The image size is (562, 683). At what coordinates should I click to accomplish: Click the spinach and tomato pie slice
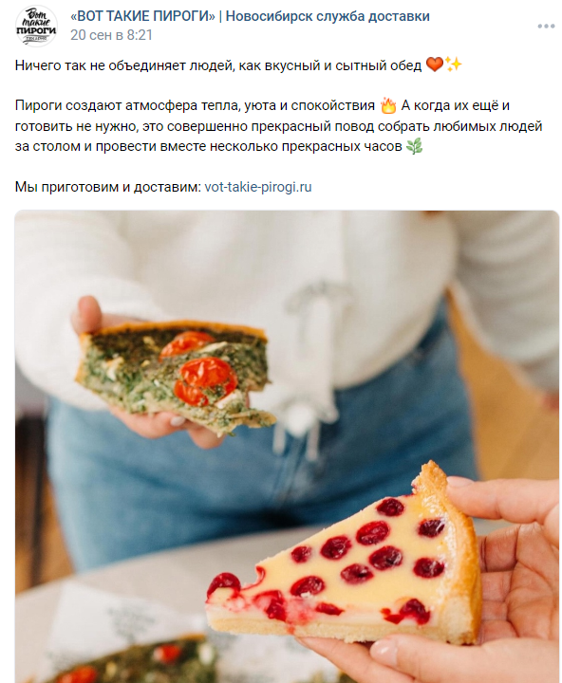[x=177, y=376]
